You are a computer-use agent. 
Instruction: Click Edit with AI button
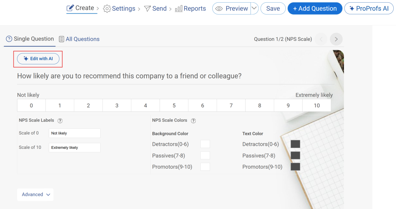pos(38,59)
